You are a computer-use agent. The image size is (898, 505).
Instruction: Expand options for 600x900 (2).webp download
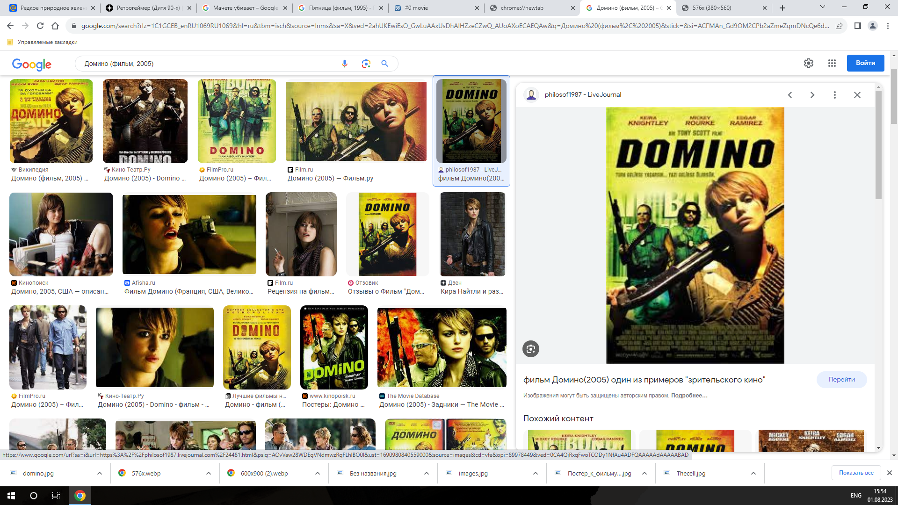pos(318,473)
